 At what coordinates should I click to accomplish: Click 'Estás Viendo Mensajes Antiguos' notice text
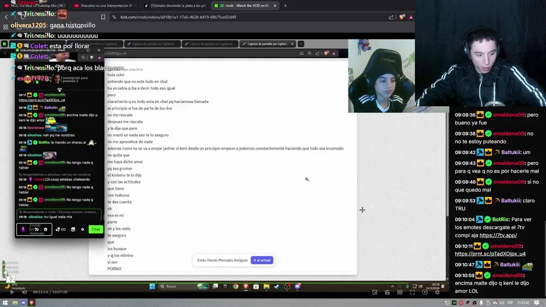pos(222,260)
